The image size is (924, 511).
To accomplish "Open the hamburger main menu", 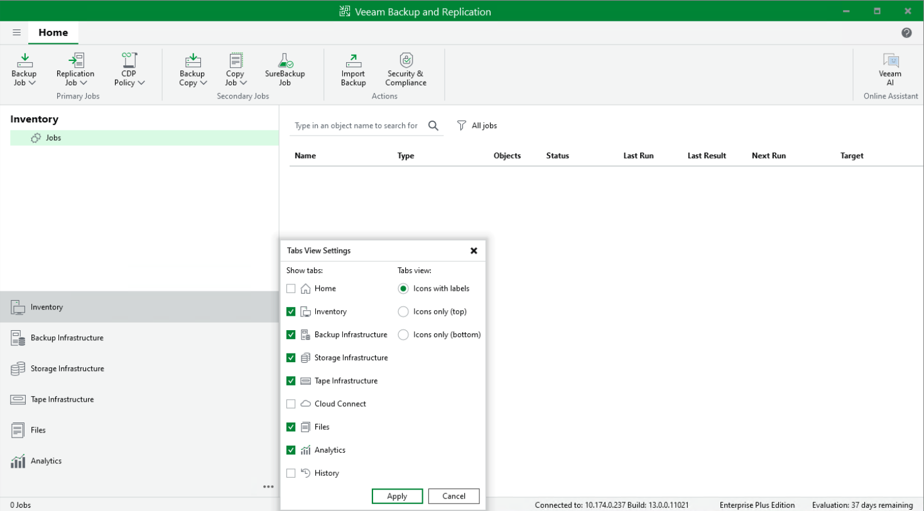I will tap(17, 33).
